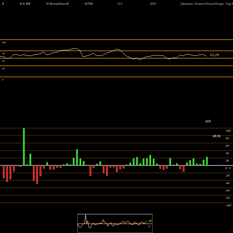Open the mini overview chart at the bottom
Viewport: 233px width, 233px height.
point(115,223)
